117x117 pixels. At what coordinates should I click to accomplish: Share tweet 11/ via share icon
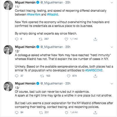click(x=95, y=39)
